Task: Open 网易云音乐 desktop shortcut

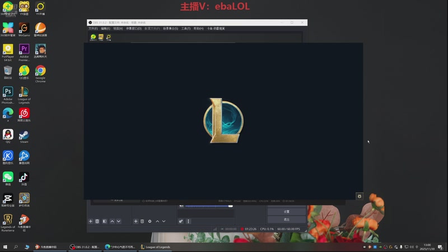Action: coord(24,115)
